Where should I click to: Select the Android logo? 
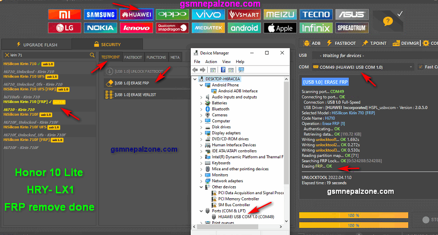click(244, 28)
